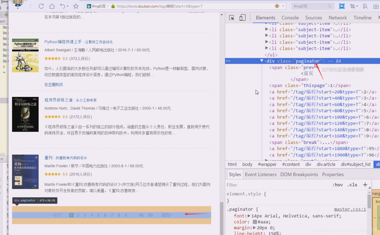This screenshot has width=380, height=235.
Task: Open the Event Listeners pane tab
Action: 261,175
